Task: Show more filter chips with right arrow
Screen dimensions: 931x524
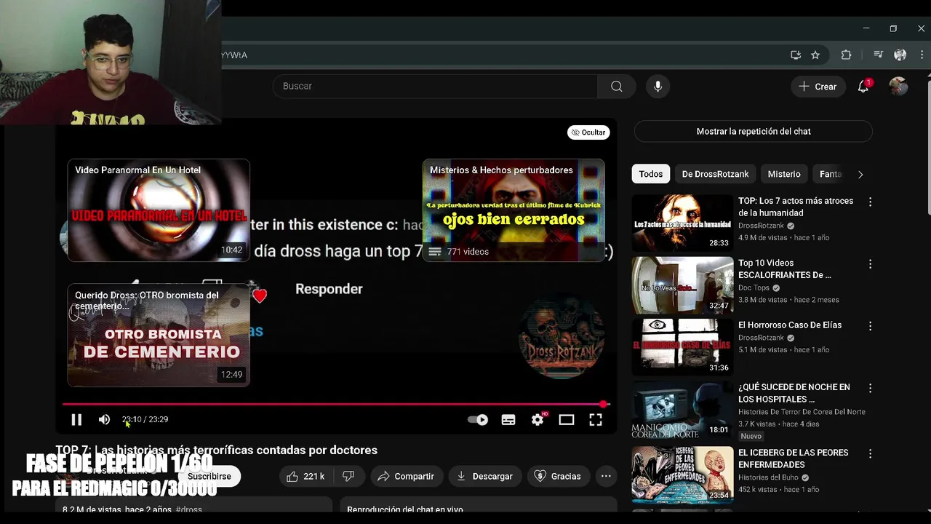Action: point(860,174)
